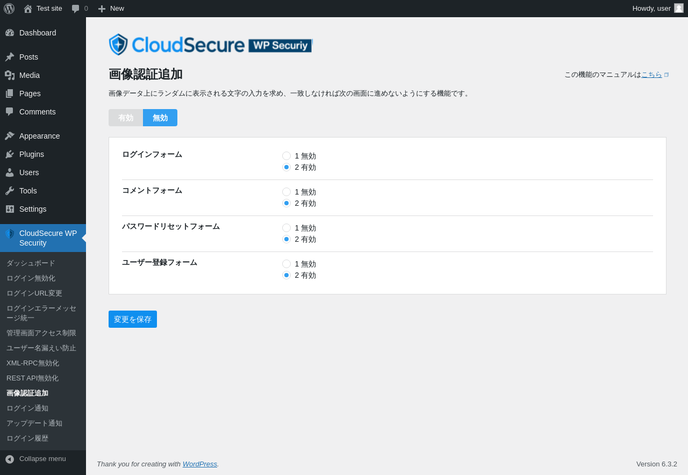Viewport: 688px width, 475px height.
Task: Open Posts menu label
Action: (28, 57)
